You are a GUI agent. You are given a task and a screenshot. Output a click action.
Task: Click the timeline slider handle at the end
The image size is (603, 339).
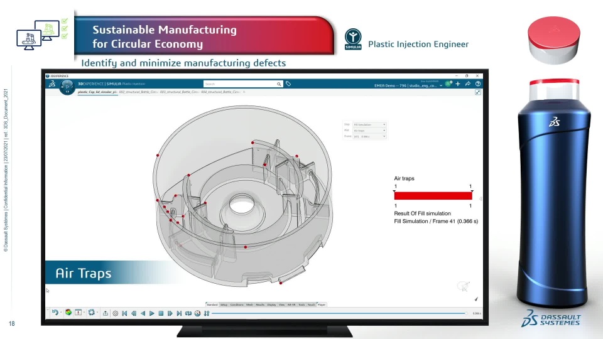tap(467, 313)
